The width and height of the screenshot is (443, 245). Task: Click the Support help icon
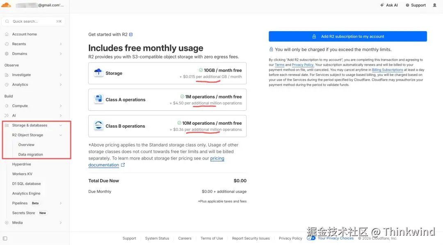407,5
